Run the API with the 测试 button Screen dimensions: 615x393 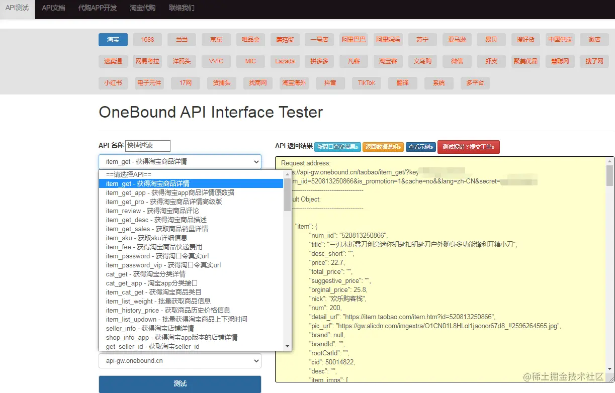click(x=180, y=384)
